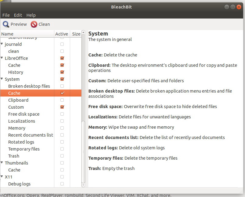The height and width of the screenshot is (197, 245).
Task: Select the Temporary files row
Action: click(x=41, y=149)
